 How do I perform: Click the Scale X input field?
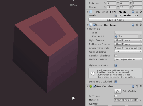point(112,7)
